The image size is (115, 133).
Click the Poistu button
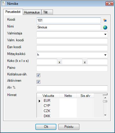click(69, 127)
